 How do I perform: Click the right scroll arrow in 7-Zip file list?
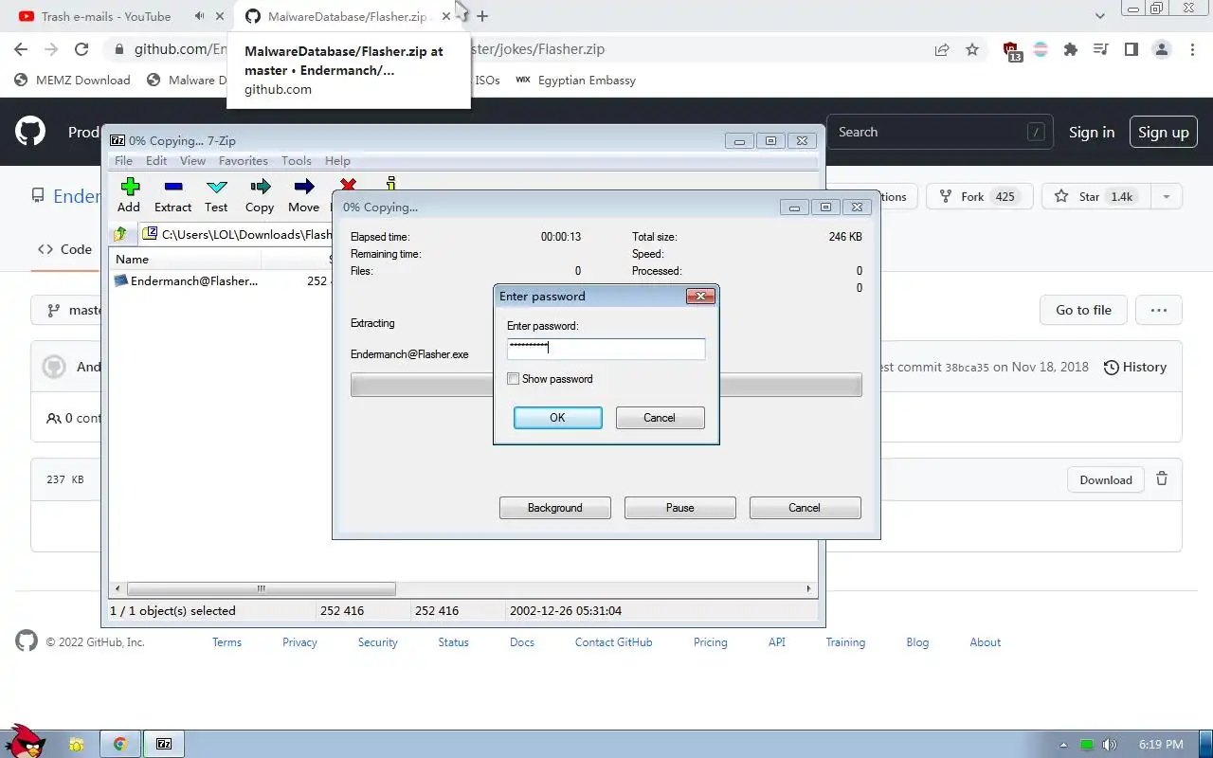point(808,588)
